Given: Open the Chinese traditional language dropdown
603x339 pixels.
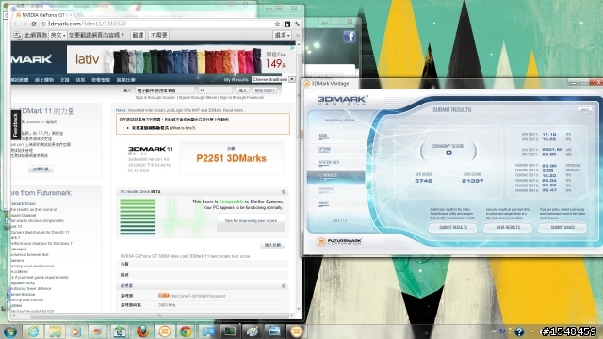Looking at the screenshot, I should tap(273, 79).
